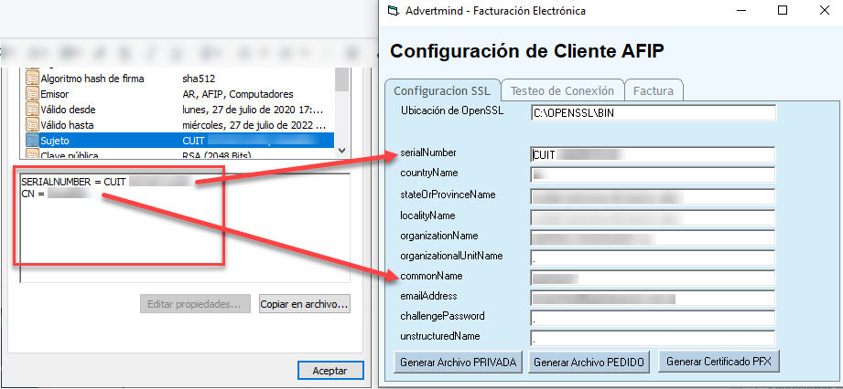This screenshot has height=389, width=843.
Task: Click the Advertmind app icon in title bar
Action: coord(394,11)
